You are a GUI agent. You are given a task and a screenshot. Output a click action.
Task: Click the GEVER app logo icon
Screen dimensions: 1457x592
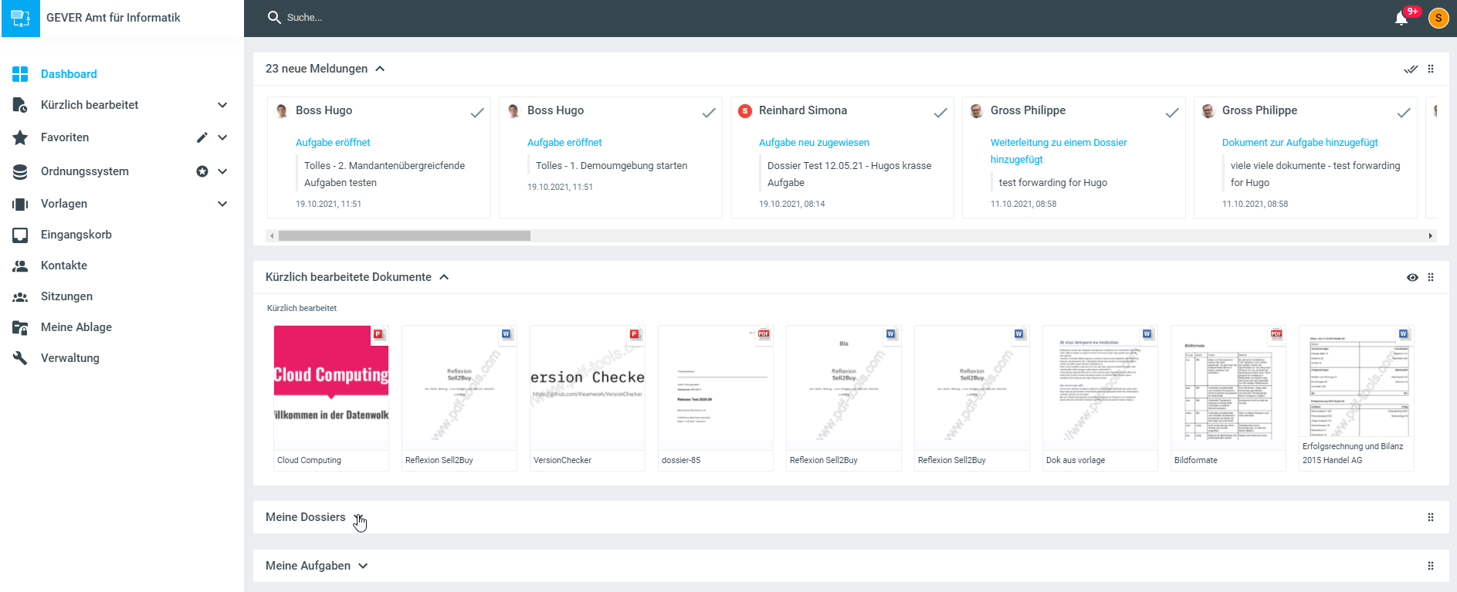pyautogui.click(x=20, y=19)
